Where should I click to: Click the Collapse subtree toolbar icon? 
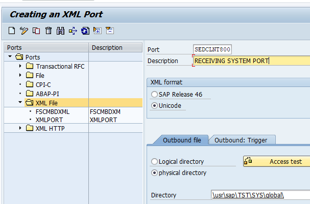click(x=110, y=31)
